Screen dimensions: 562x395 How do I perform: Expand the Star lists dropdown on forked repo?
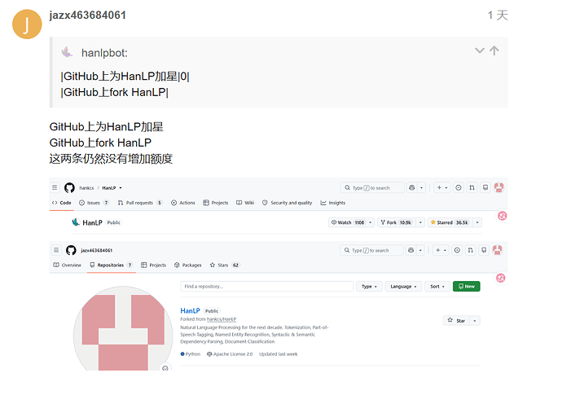[x=475, y=320]
